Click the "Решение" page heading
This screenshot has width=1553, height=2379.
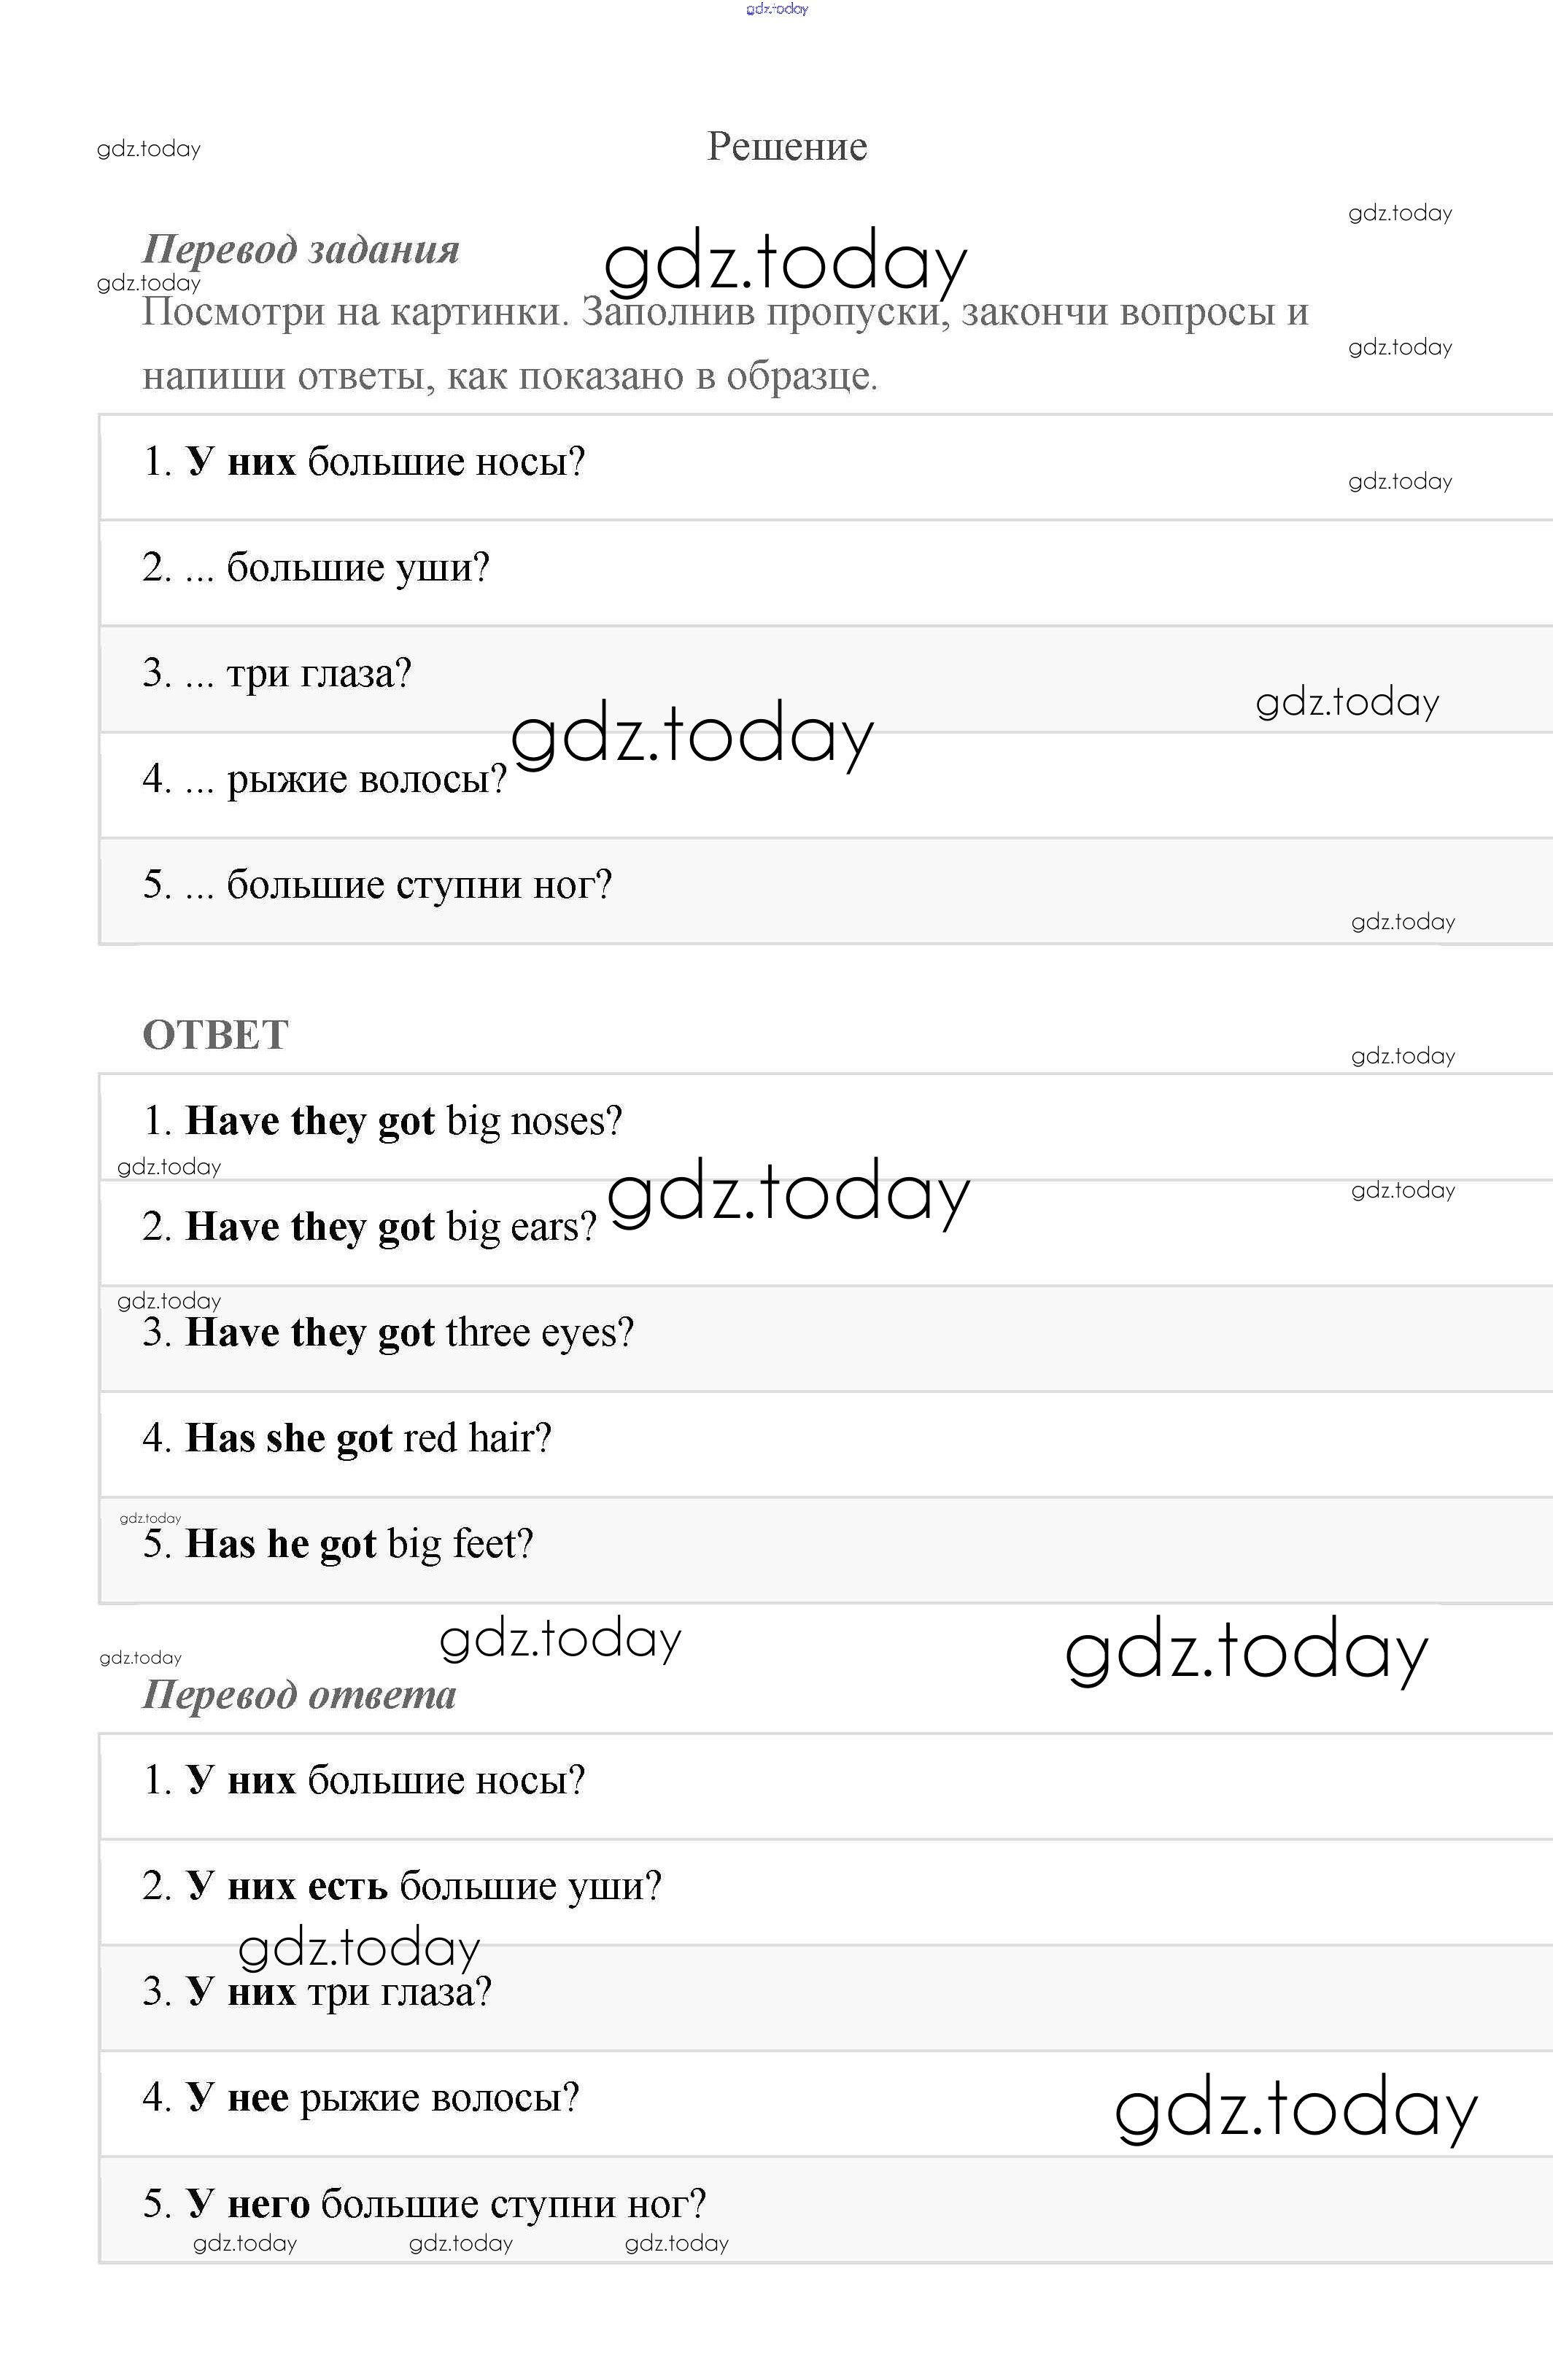coord(787,147)
